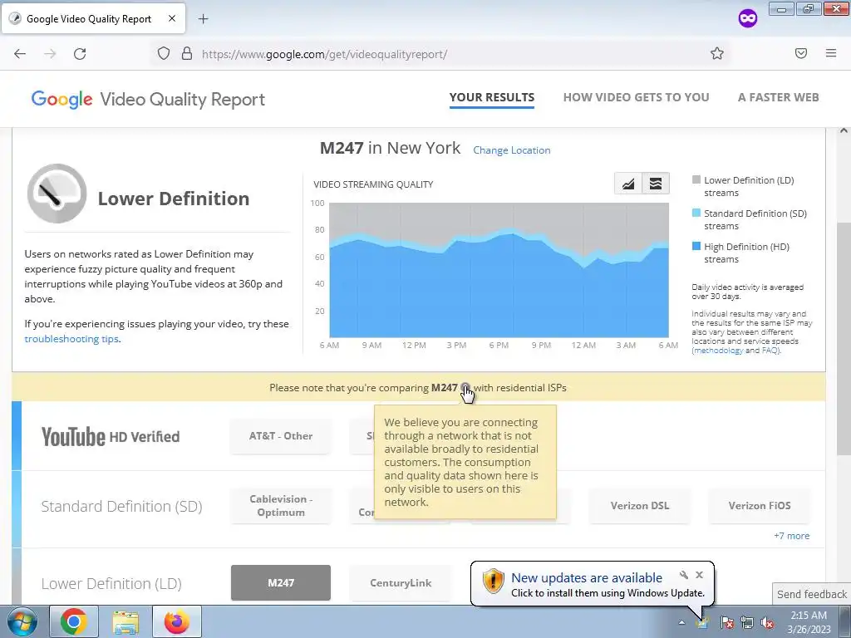This screenshot has width=851, height=638.
Task: Click the info icon next to M247
Action: point(465,387)
